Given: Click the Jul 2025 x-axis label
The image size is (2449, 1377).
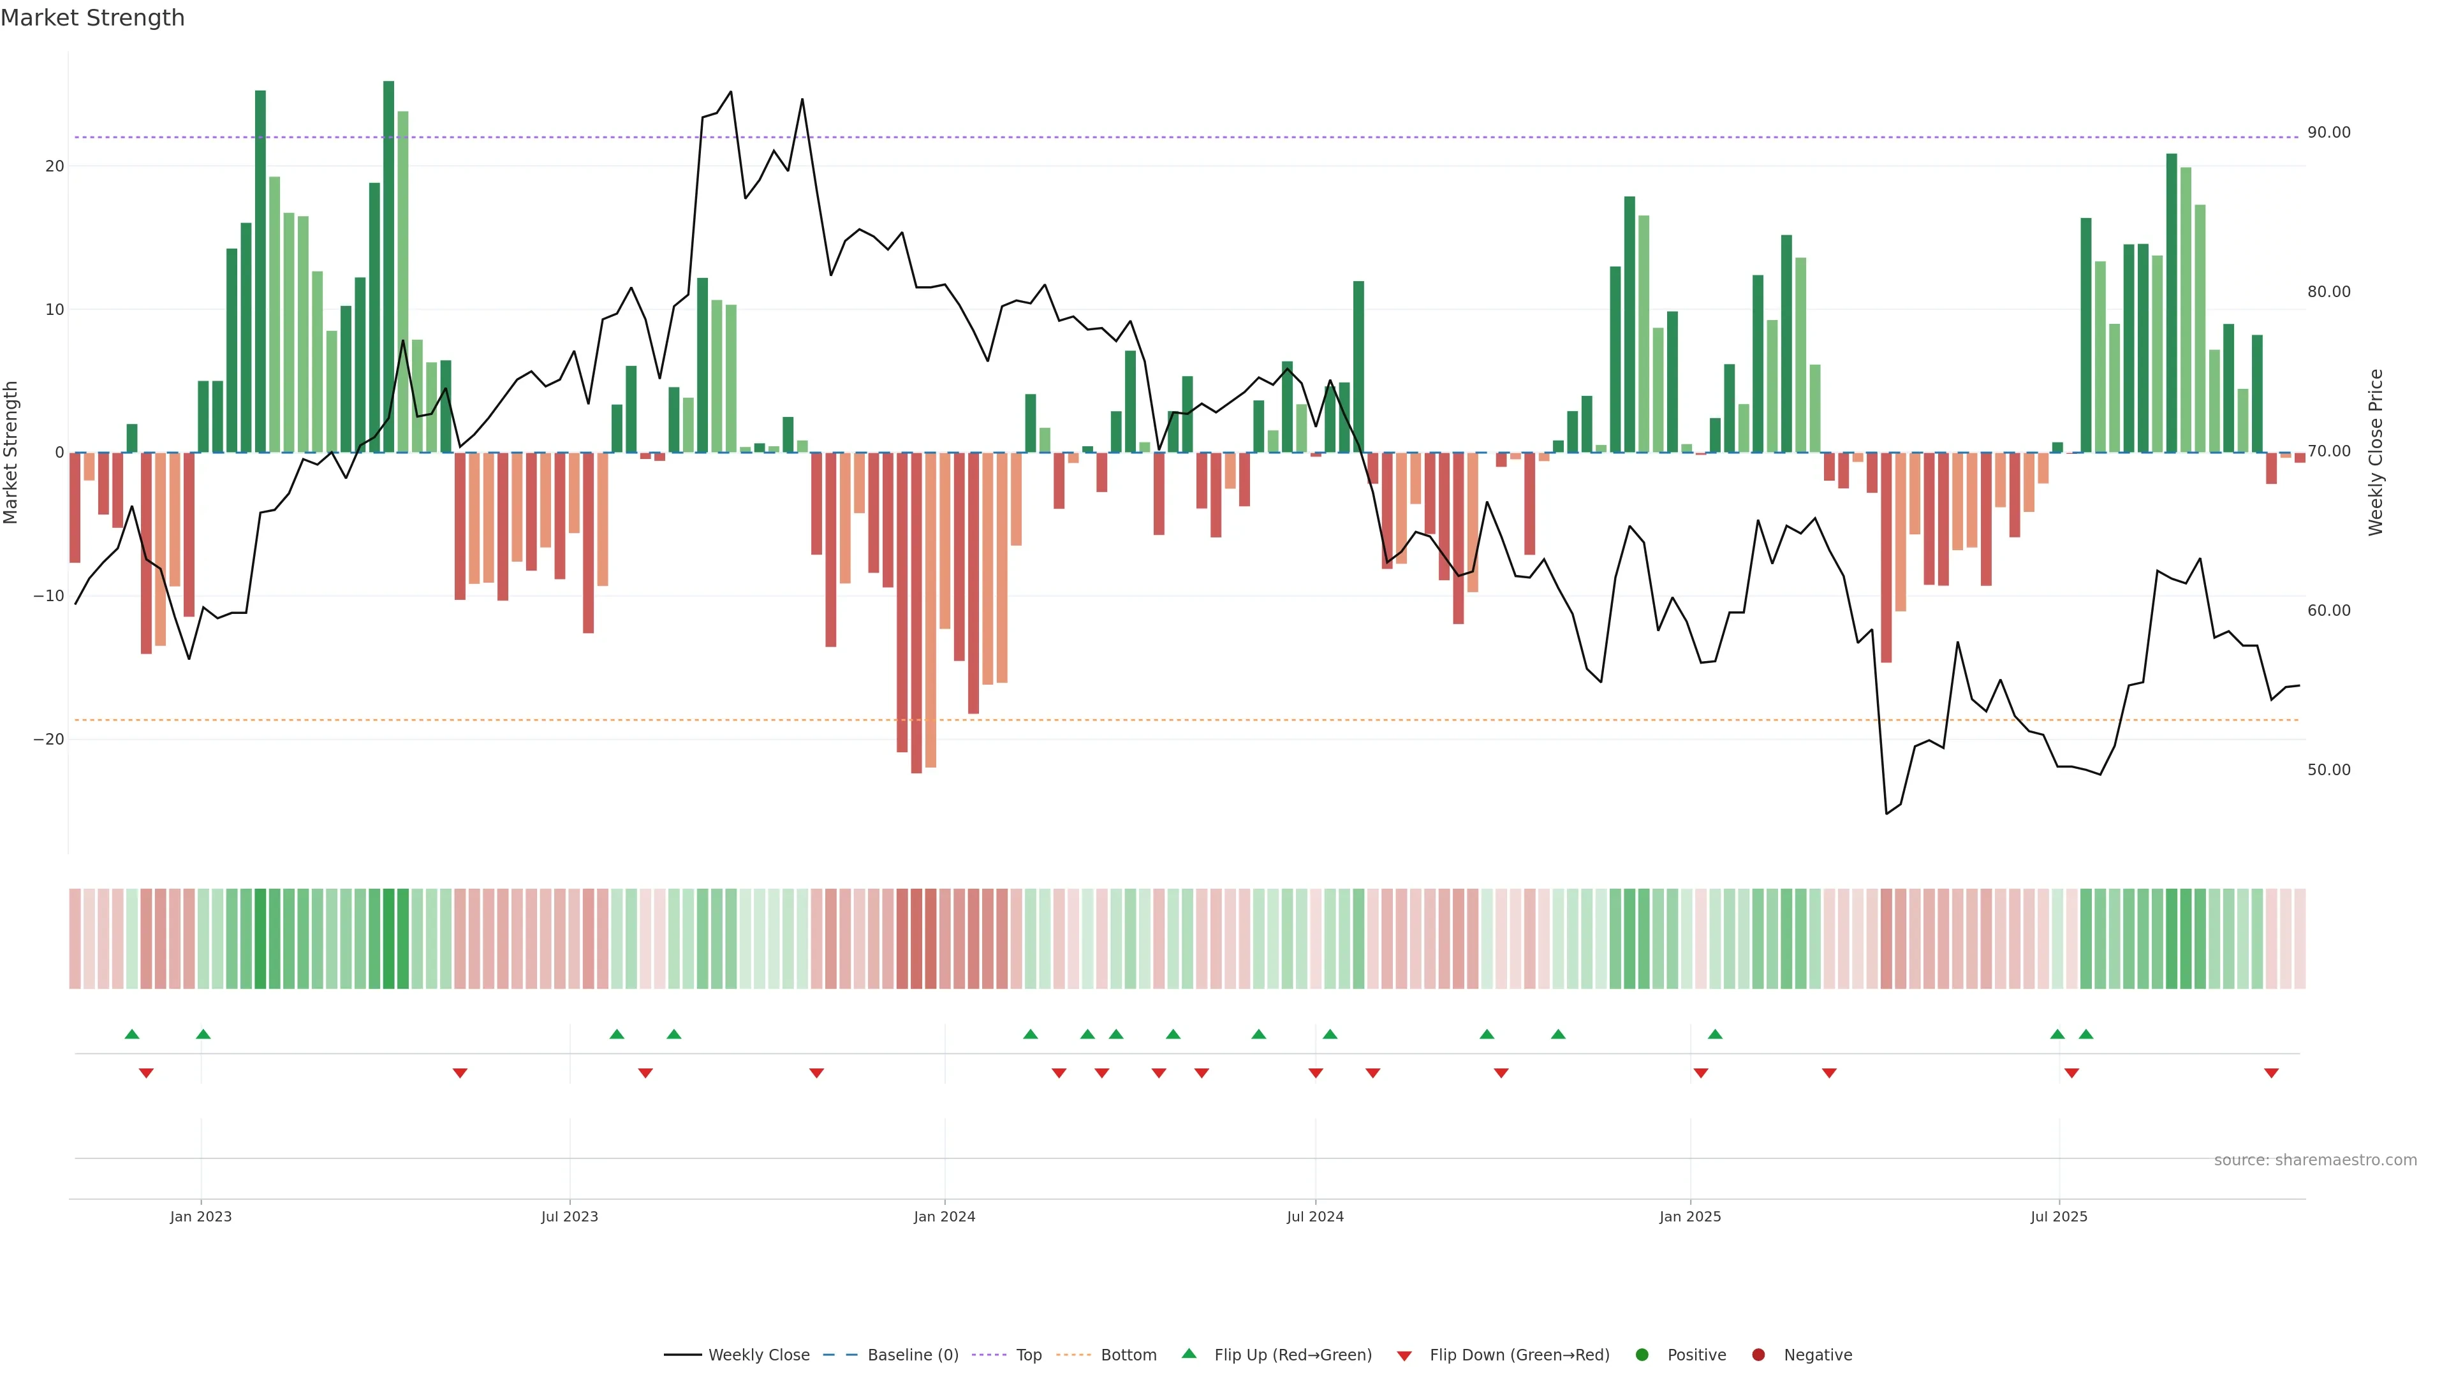Looking at the screenshot, I should point(2058,1216).
